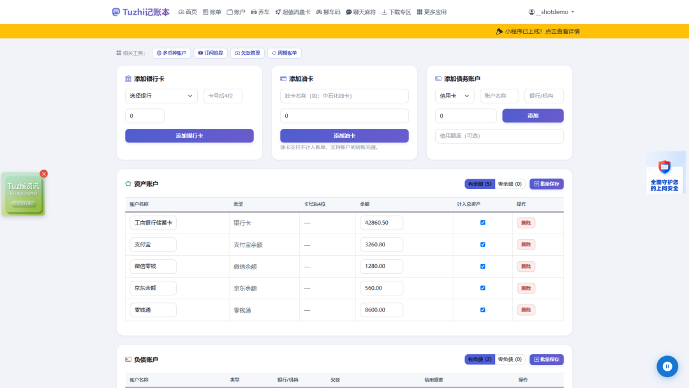Open the 账户 accounts menu item
Screen dimensions: 689x388
pyautogui.click(x=236, y=12)
